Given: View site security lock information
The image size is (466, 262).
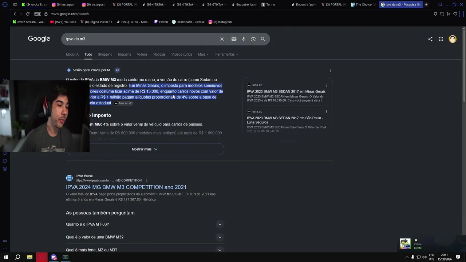Looking at the screenshot, I should (x=46, y=14).
